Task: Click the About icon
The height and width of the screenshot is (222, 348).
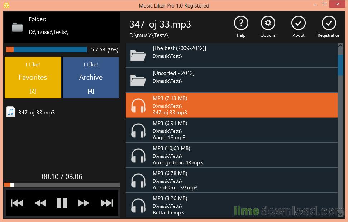Action: pyautogui.click(x=298, y=22)
